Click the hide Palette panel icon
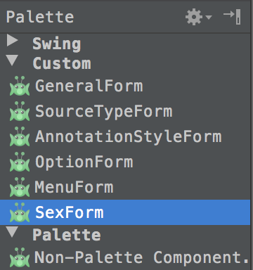Image resolution: width=253 pixels, height=270 pixels. (x=232, y=17)
